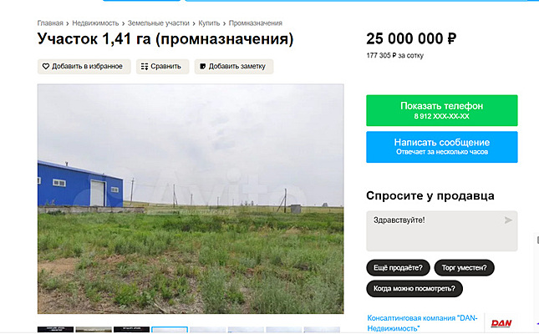The width and height of the screenshot is (539, 334).
Task: Select Когда можно посмотреть? quick question
Action: (414, 289)
